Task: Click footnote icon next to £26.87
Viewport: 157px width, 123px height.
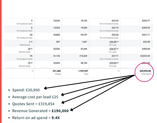Action: [x=118, y=49]
